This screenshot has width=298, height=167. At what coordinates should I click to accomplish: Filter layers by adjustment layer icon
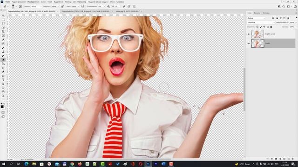277,18
